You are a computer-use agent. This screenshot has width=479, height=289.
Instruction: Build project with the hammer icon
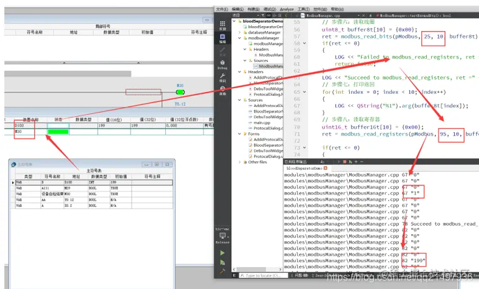point(222,271)
